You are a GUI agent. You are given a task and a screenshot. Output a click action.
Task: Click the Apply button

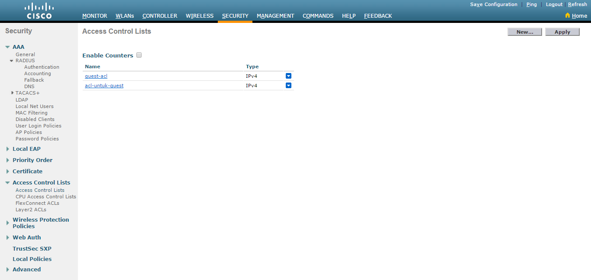(562, 32)
